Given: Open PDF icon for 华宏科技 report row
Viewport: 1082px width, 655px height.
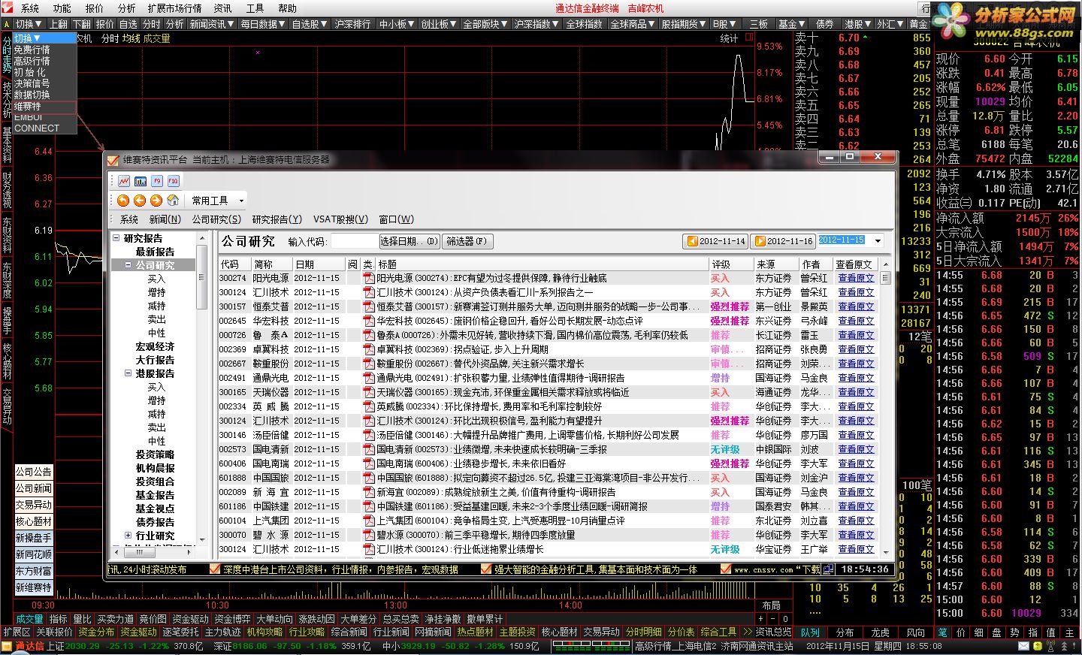Looking at the screenshot, I should click(x=369, y=321).
